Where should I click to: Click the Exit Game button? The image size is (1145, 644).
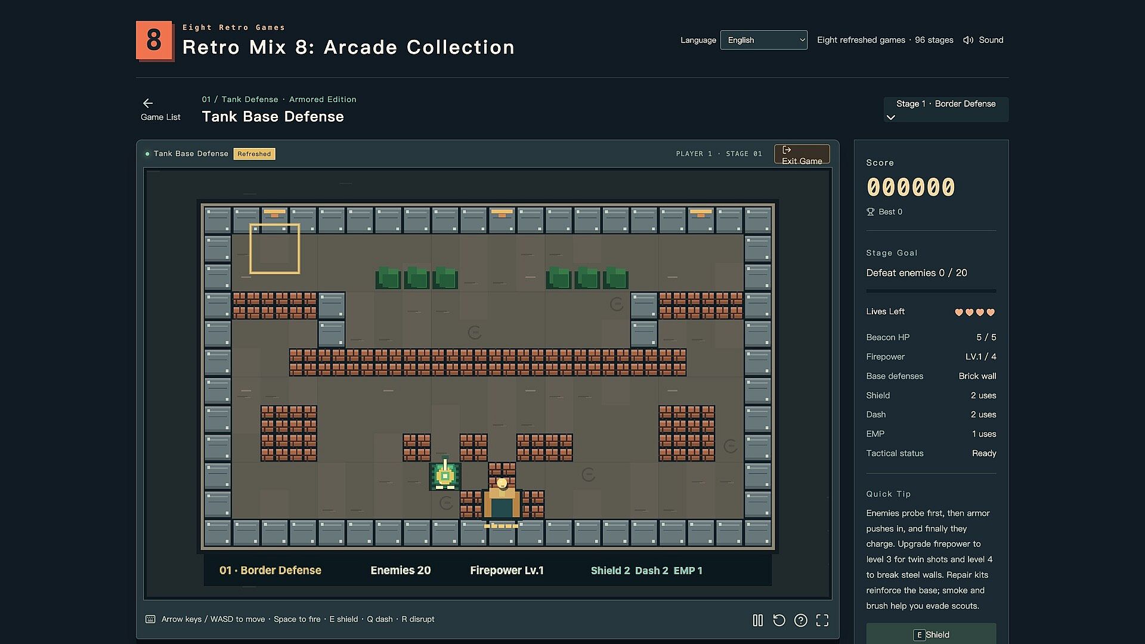pyautogui.click(x=801, y=154)
